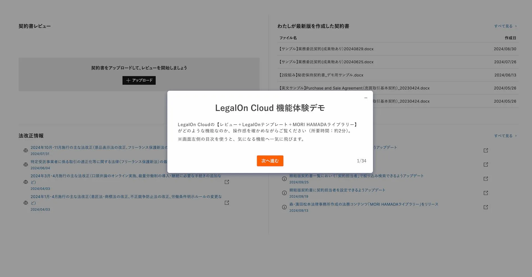The height and width of the screenshot is (277, 532).
Task: Click info icon beside 契約担当者を設定できる update
Action: coord(284,193)
